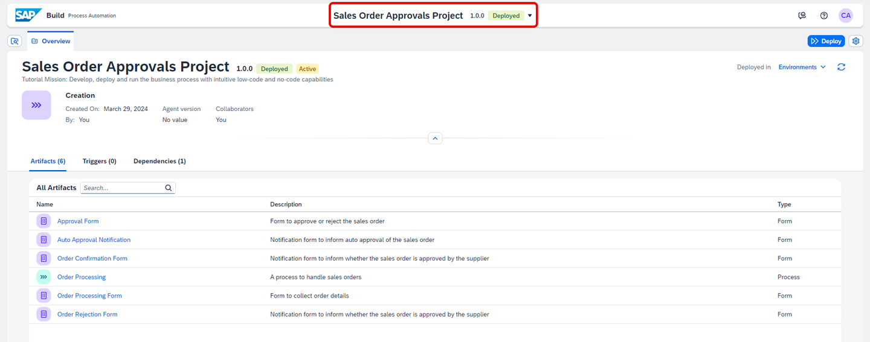Open the feedback headset icon in the header

[802, 16]
